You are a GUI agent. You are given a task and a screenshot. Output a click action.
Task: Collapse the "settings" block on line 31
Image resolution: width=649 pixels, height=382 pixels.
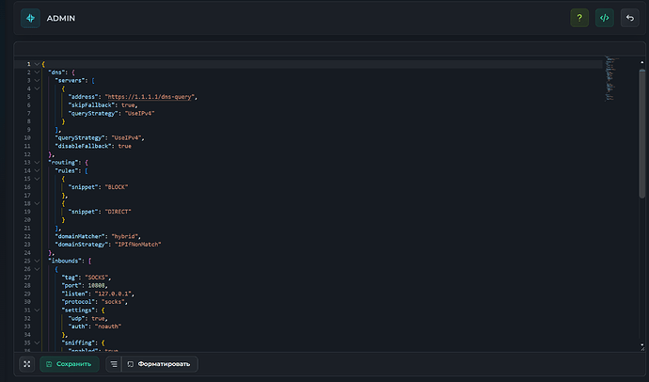[37, 310]
